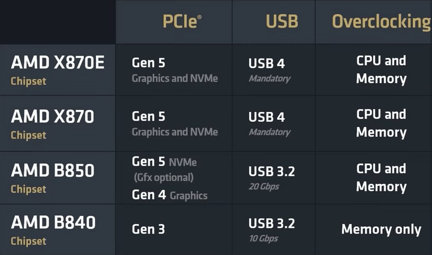Click the AMD X870 chipset row label
Screen dimensions: 432x255
tap(52, 123)
